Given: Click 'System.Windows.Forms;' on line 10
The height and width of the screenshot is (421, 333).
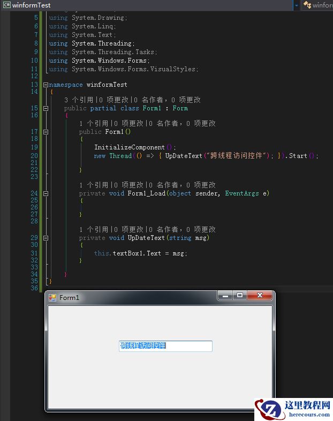Looking at the screenshot, I should click(x=110, y=61).
